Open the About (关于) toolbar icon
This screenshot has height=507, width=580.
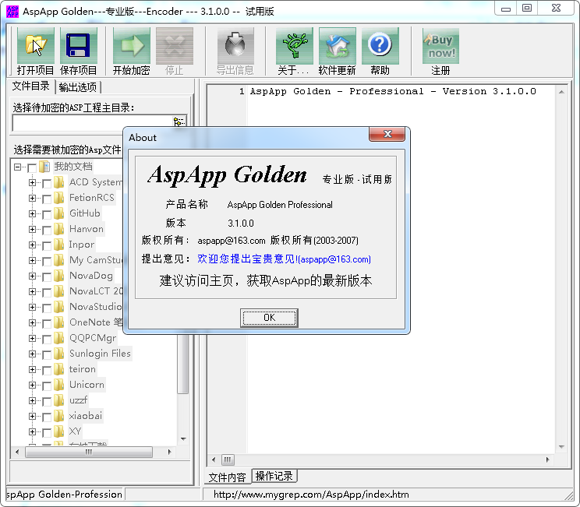pos(294,46)
